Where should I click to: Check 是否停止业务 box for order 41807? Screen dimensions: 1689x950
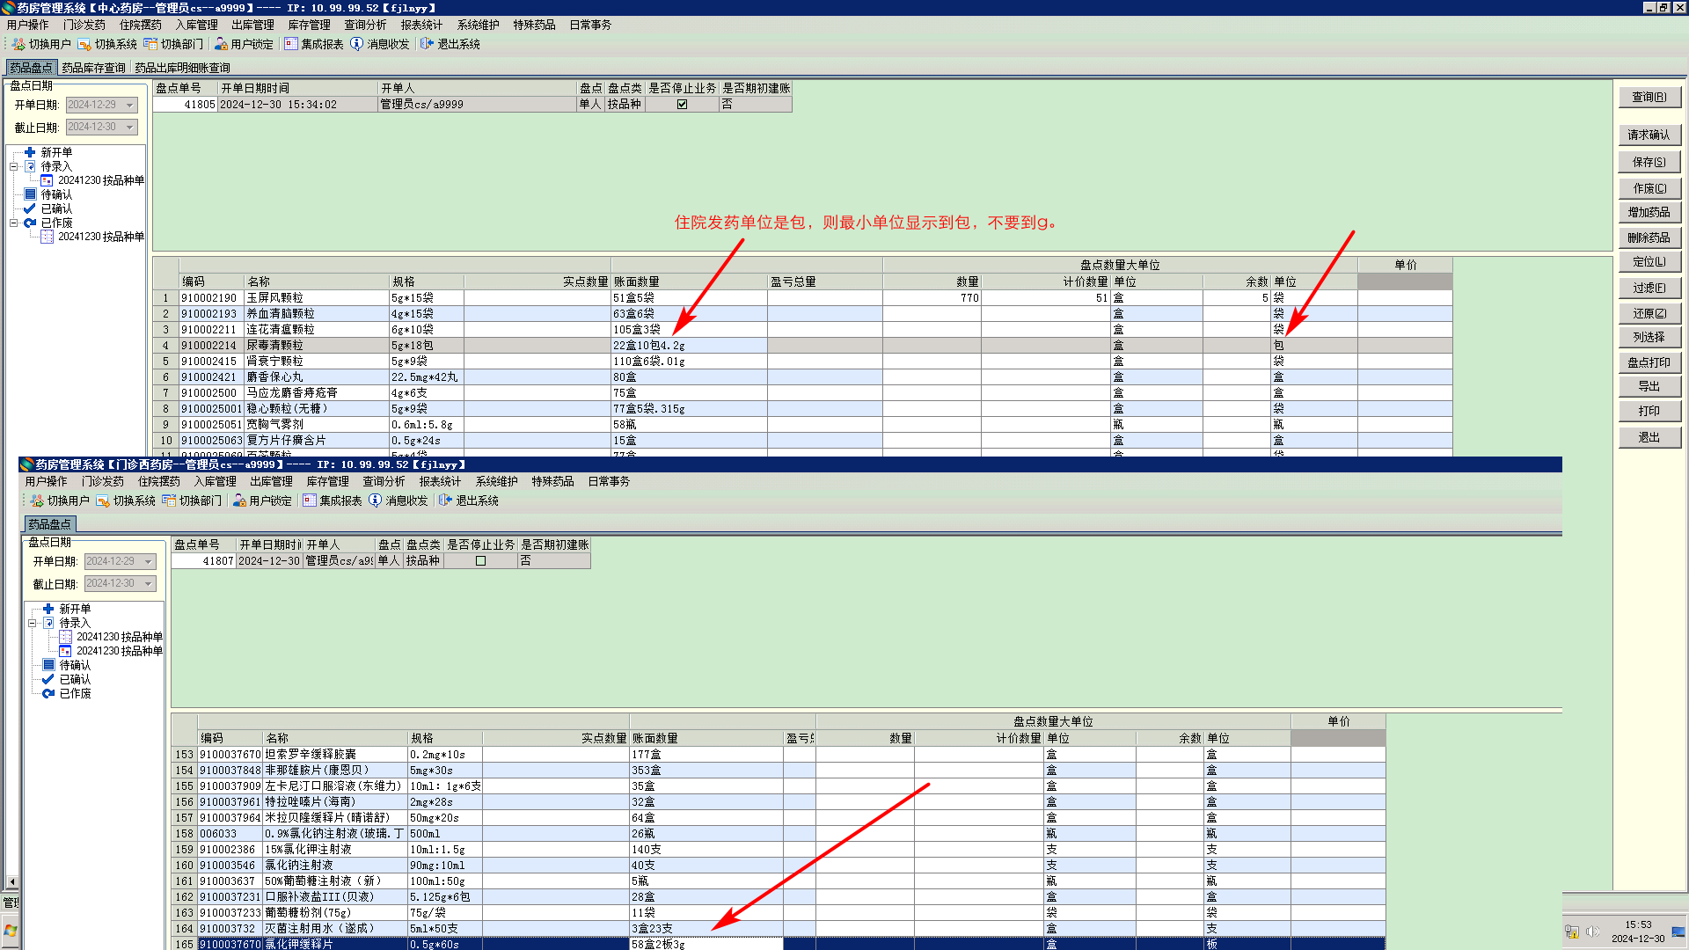pos(480,560)
